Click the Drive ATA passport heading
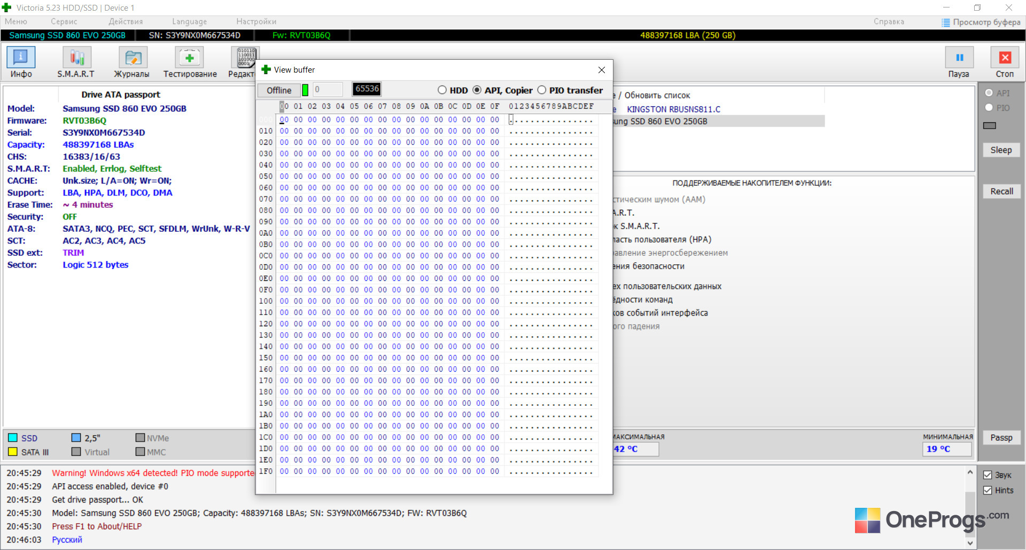The height and width of the screenshot is (550, 1026). pyautogui.click(x=121, y=95)
